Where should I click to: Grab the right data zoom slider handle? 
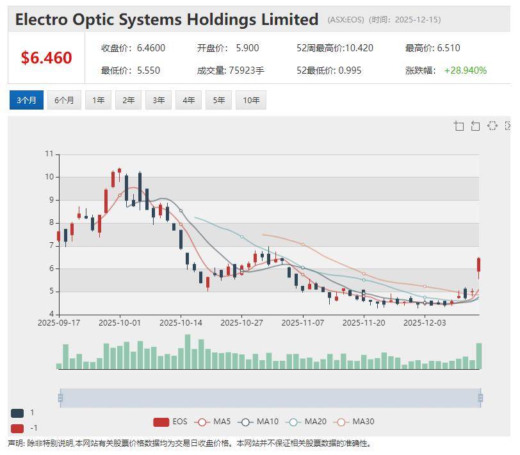pos(480,397)
